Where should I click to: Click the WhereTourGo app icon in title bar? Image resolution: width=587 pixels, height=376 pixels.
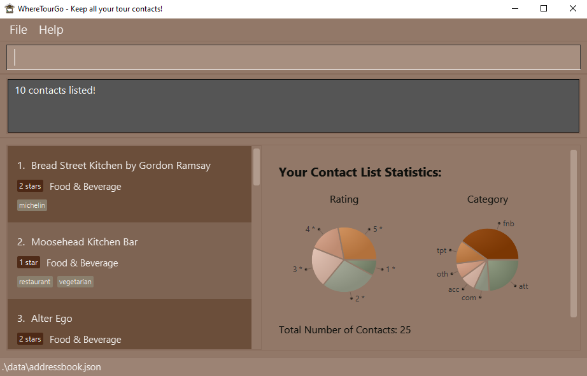[9, 9]
